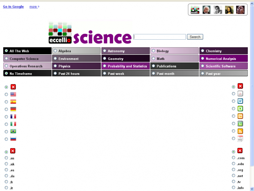Click the Russia flag icon
254x191 pixels.
click(x=13, y=139)
